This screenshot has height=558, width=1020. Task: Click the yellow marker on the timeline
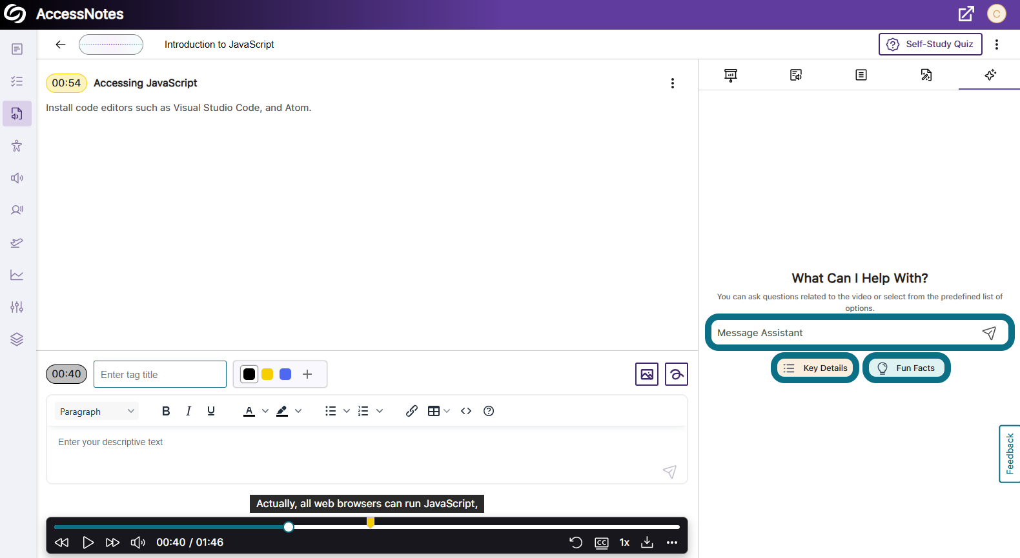pyautogui.click(x=371, y=522)
